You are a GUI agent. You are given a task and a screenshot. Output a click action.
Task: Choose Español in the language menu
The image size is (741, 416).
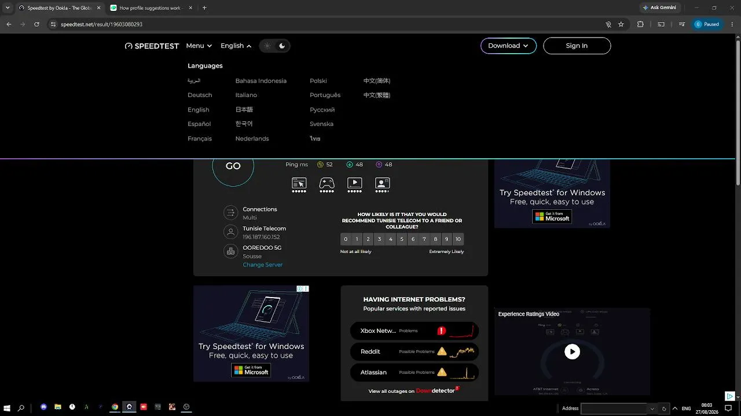click(199, 124)
